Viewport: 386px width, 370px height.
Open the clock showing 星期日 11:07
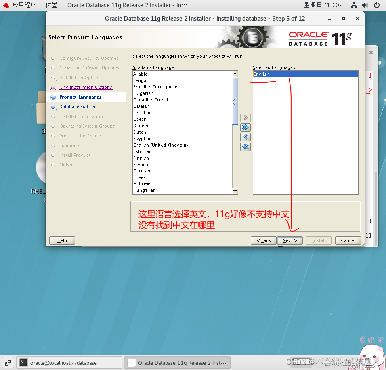click(x=323, y=5)
